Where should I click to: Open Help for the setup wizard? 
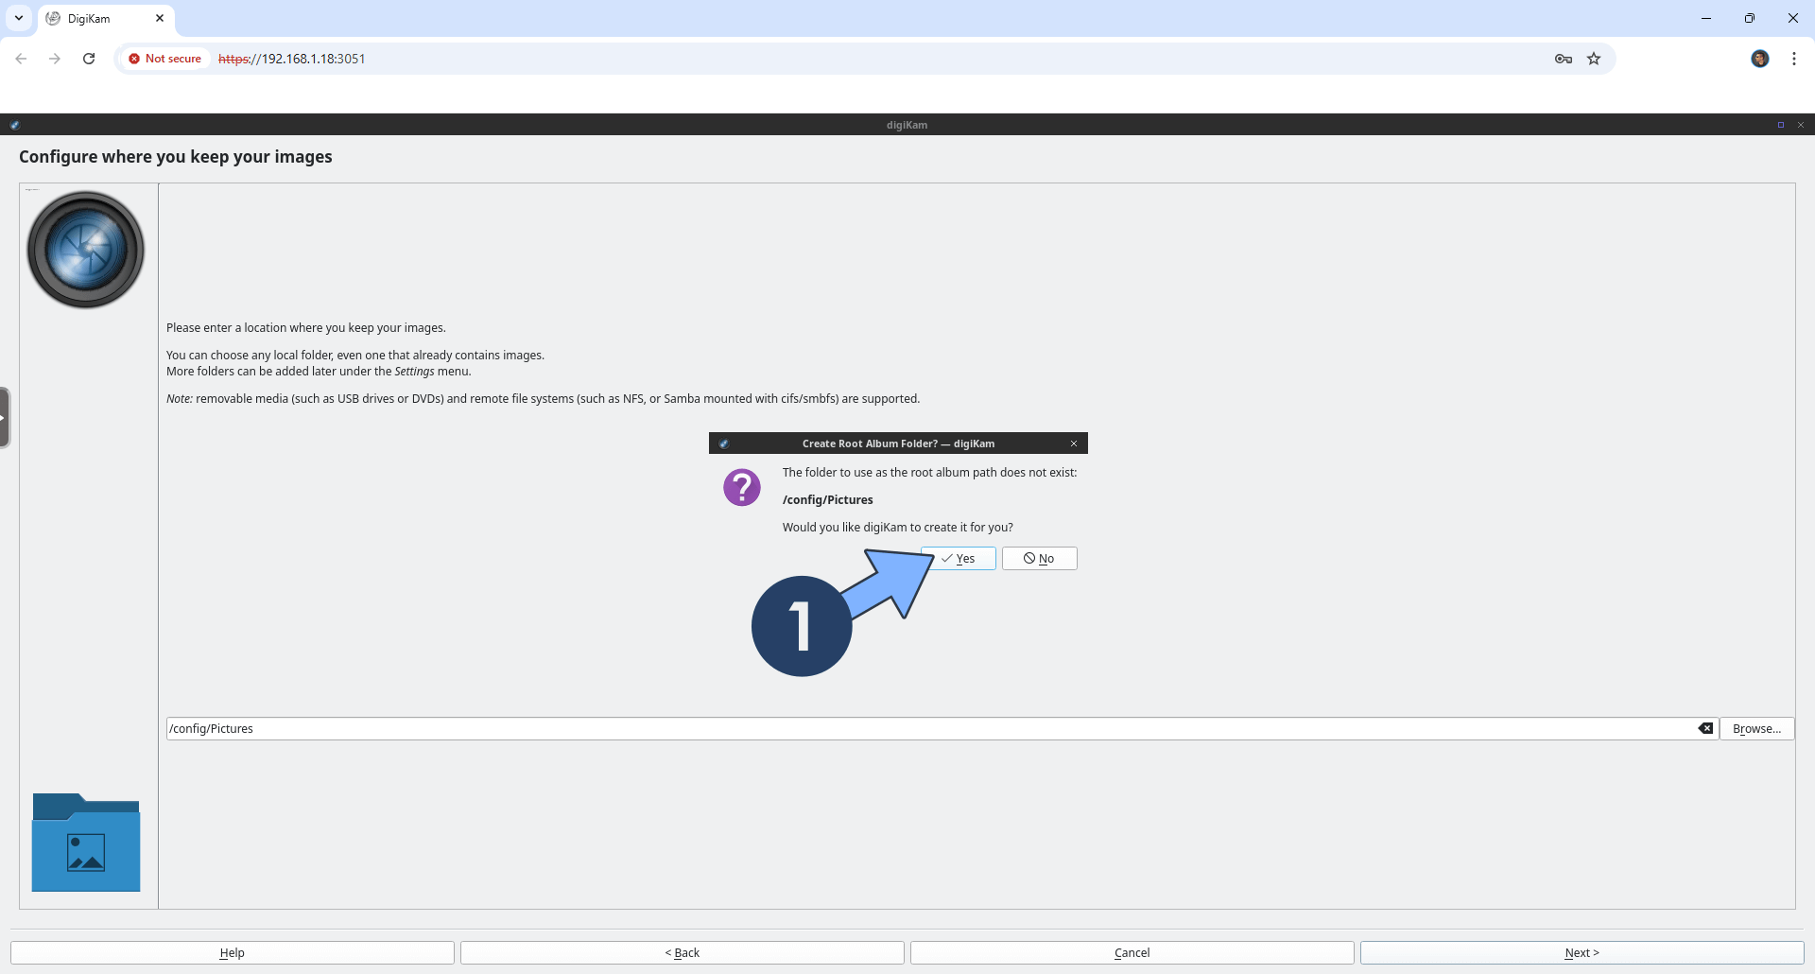(x=233, y=953)
